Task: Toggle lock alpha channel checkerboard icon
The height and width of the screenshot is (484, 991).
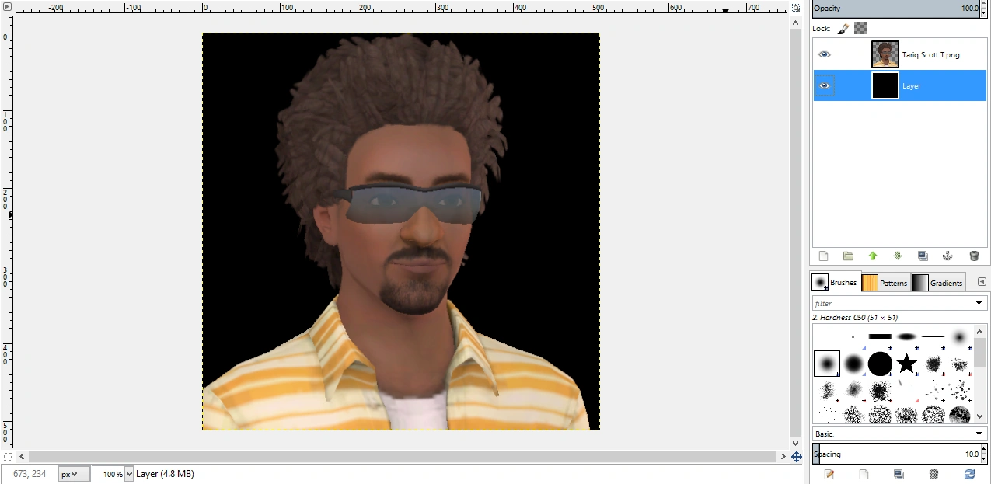Action: pos(860,28)
